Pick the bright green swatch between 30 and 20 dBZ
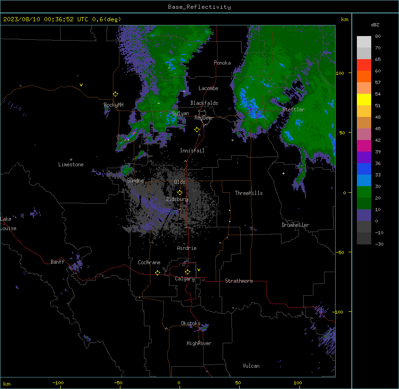Screen dimensions: 399x389 click(x=364, y=192)
